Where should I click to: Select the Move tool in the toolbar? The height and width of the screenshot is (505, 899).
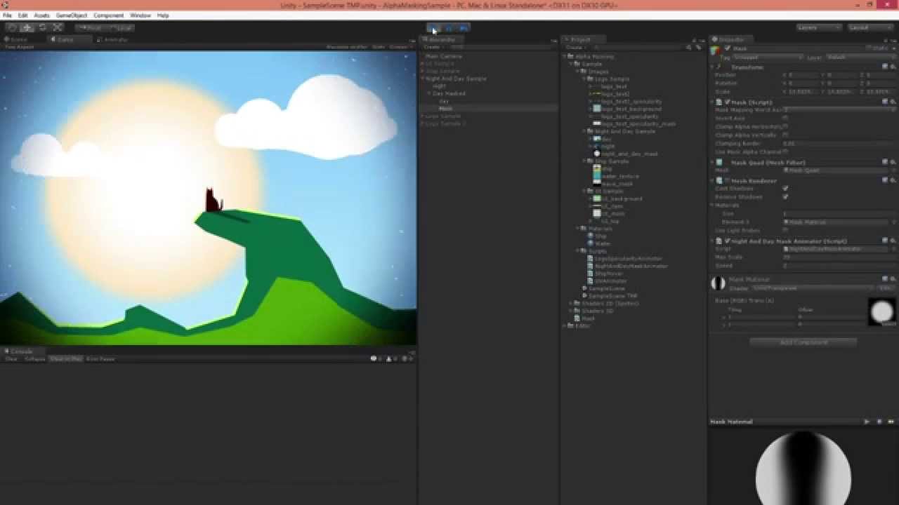pyautogui.click(x=26, y=28)
